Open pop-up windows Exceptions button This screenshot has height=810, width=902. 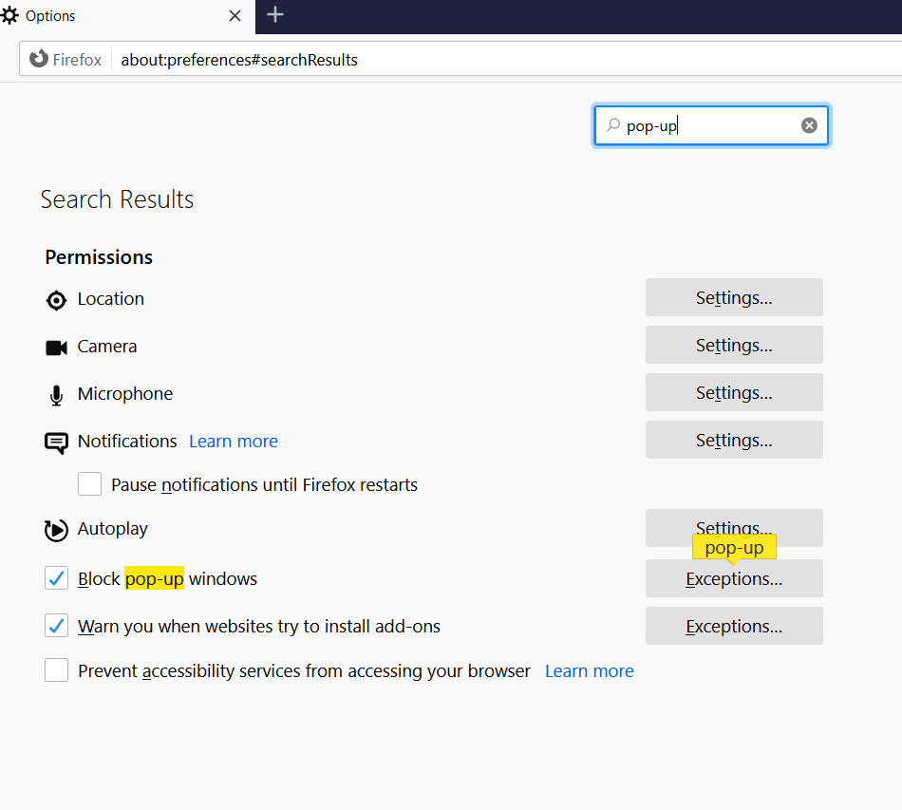point(734,578)
